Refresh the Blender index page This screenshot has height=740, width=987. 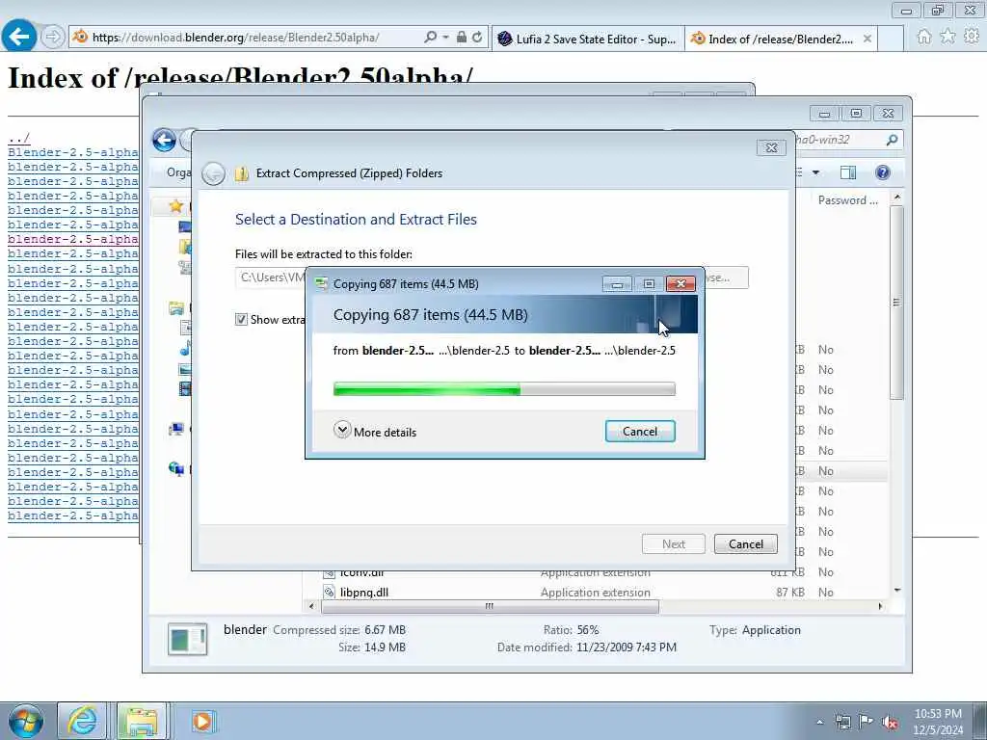click(477, 38)
